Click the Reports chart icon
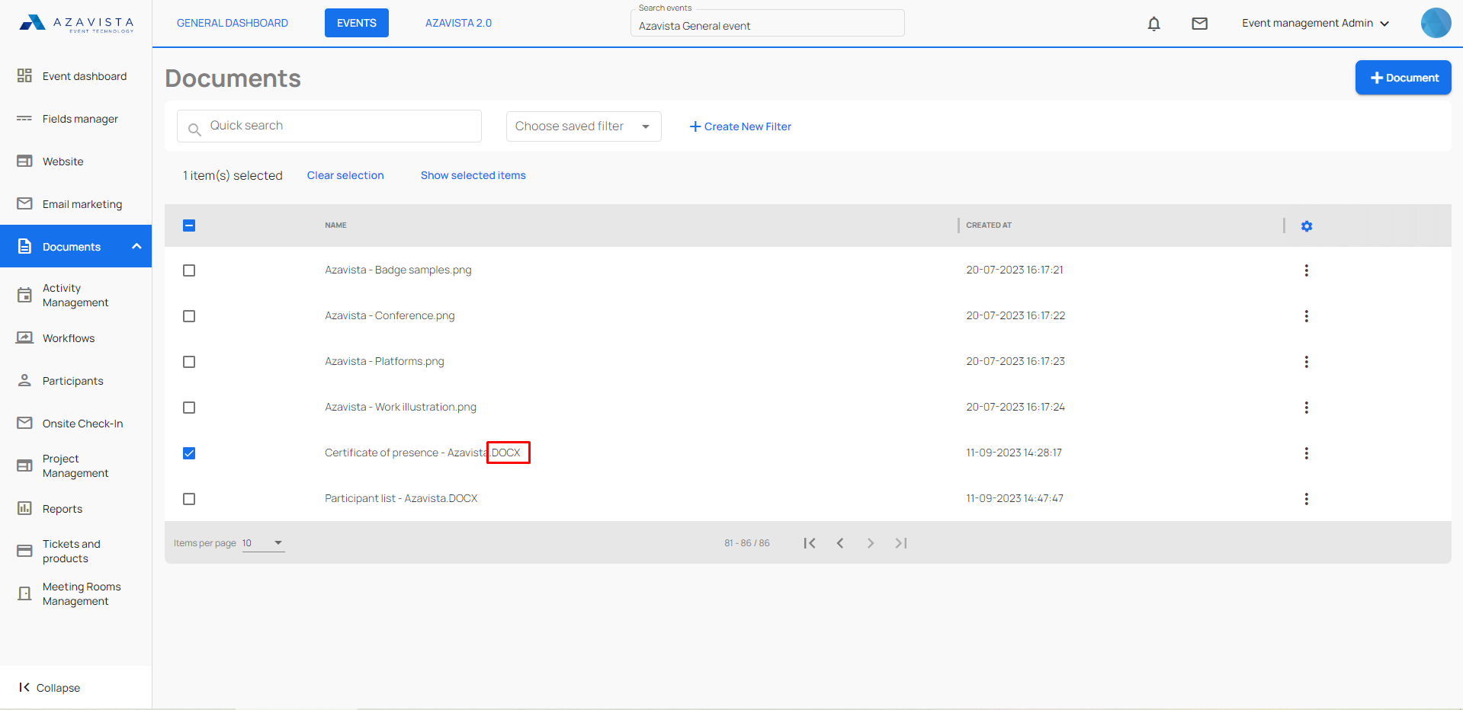This screenshot has height=710, width=1463. coord(24,508)
